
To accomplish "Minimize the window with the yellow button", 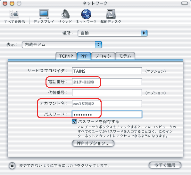I will pos(12,3).
